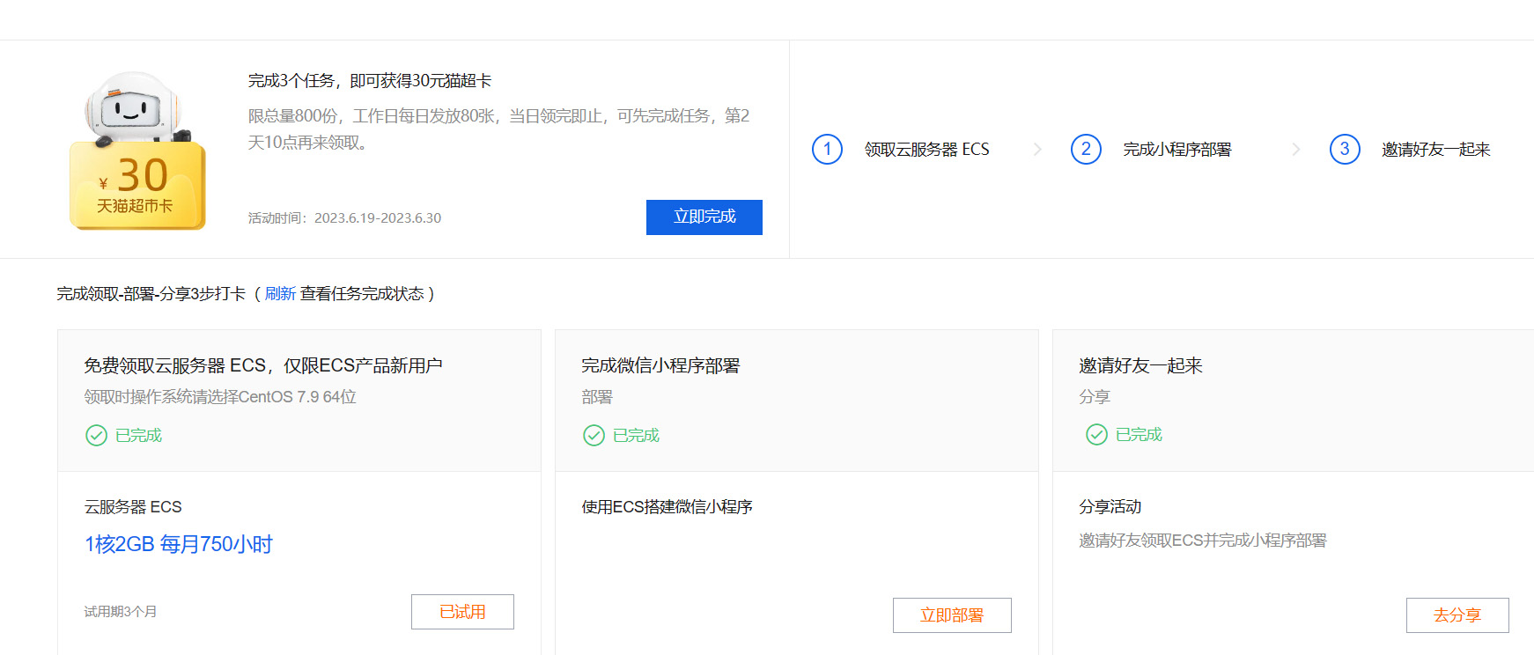Screen dimensions: 1534x655
Task: Click 已完成 status in the 邀请好友 card
Action: 1139,434
